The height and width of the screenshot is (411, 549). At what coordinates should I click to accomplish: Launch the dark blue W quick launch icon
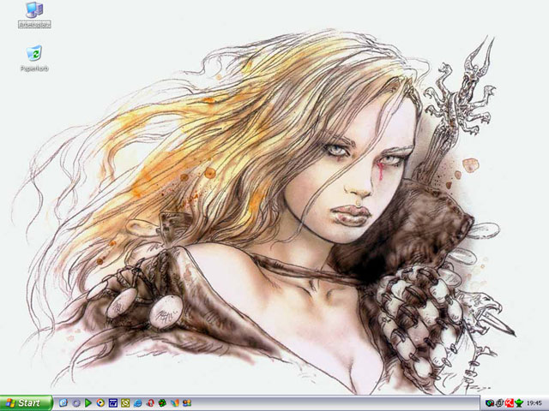click(113, 403)
